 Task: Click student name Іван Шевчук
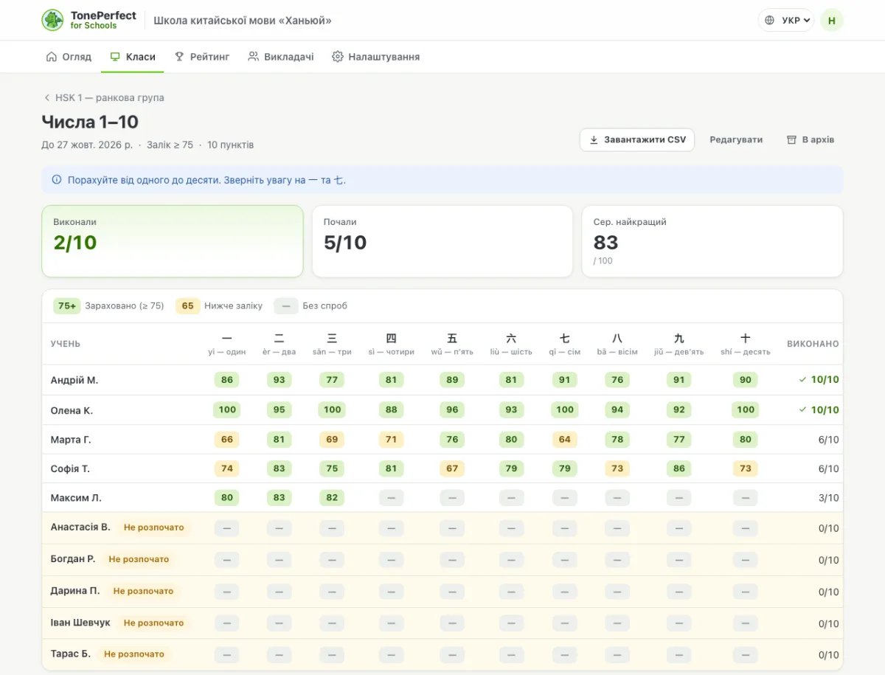tap(80, 623)
